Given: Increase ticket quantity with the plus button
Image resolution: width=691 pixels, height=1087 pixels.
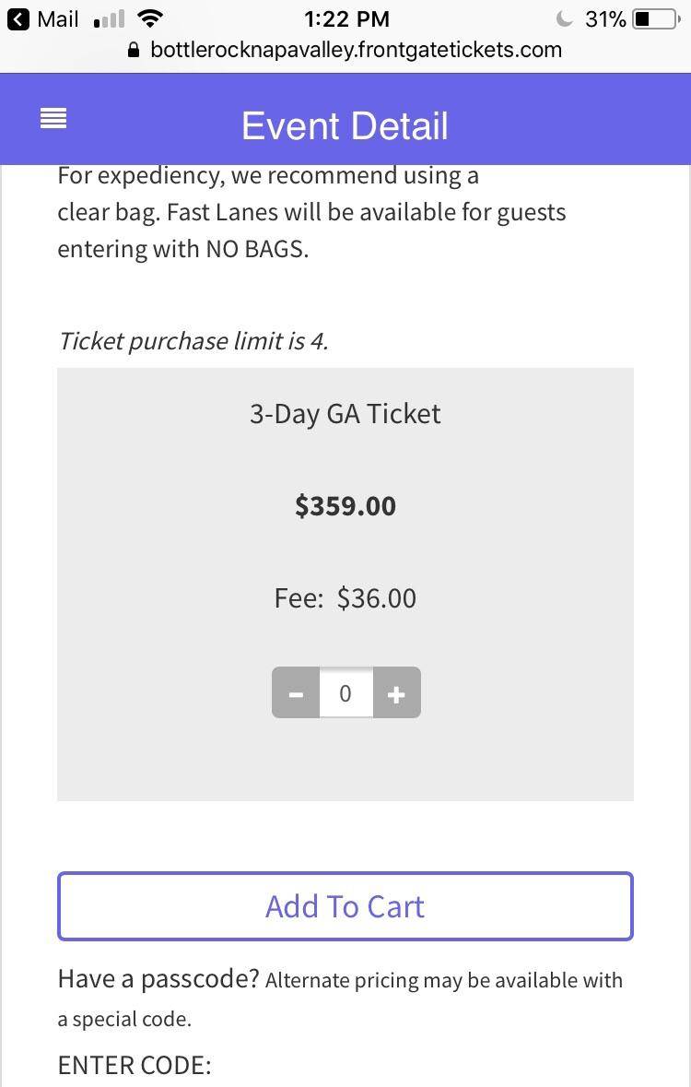Looking at the screenshot, I should 396,693.
